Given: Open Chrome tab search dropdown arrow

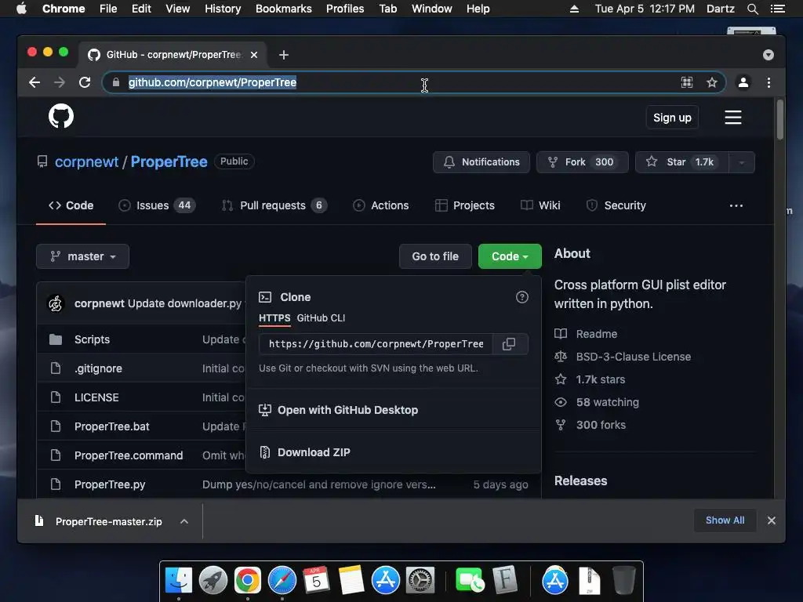Looking at the screenshot, I should [768, 55].
